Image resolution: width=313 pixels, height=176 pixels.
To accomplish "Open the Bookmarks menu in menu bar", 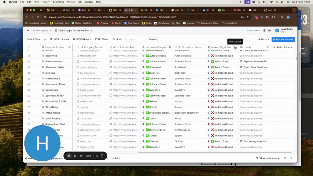I will 58,2.
